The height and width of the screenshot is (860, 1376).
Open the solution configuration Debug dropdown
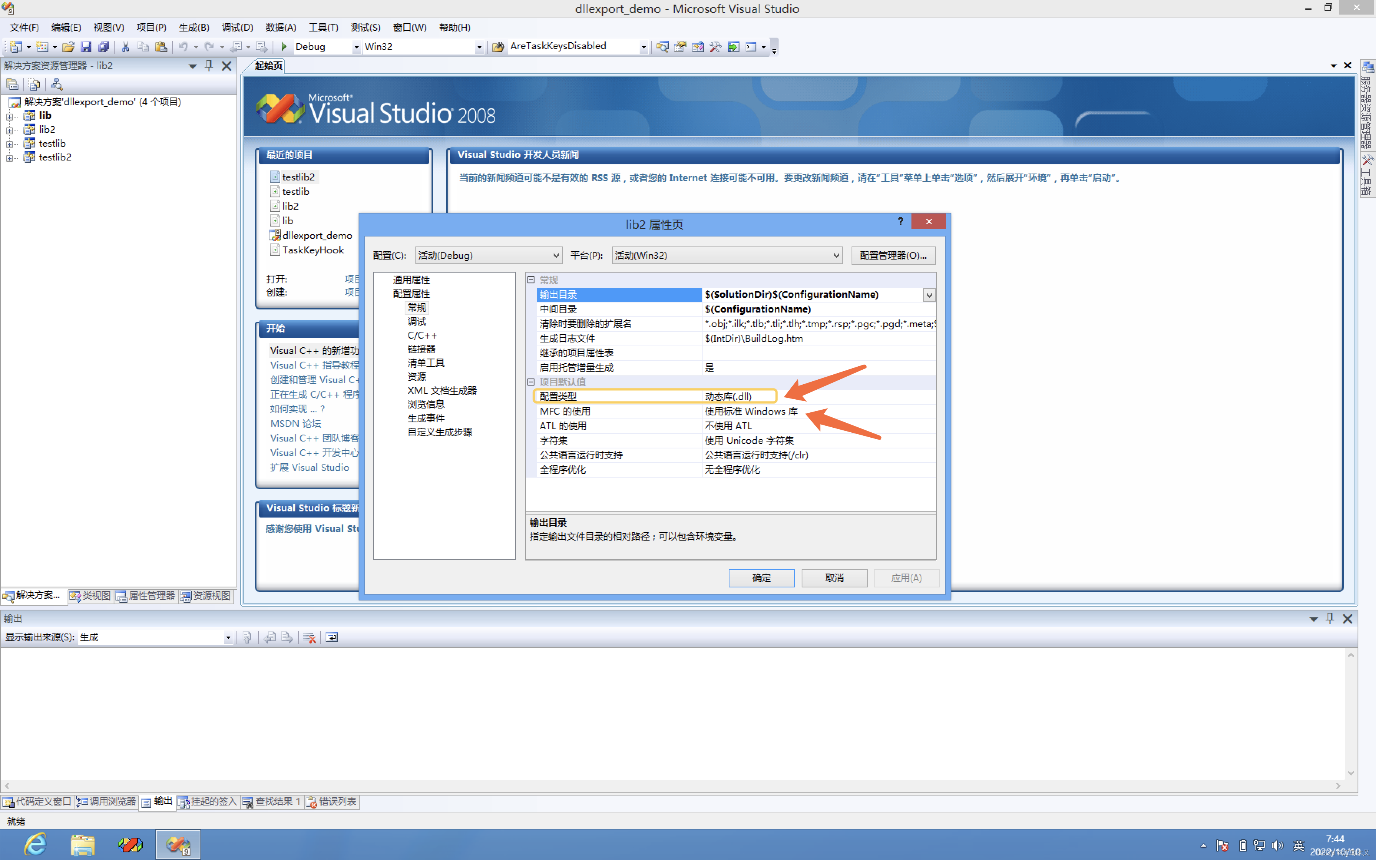357,47
